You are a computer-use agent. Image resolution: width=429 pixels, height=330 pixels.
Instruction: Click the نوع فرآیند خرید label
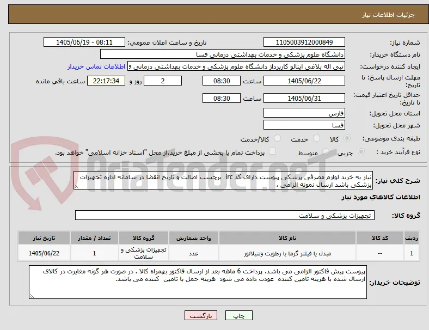(399, 152)
